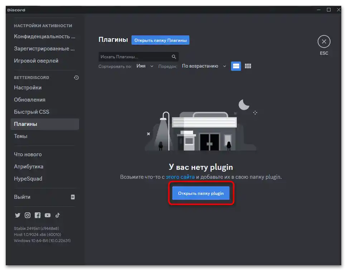This screenshot has height=271, width=347.
Task: Click the logout arrow icon next to Выйти
Action: pos(73,197)
